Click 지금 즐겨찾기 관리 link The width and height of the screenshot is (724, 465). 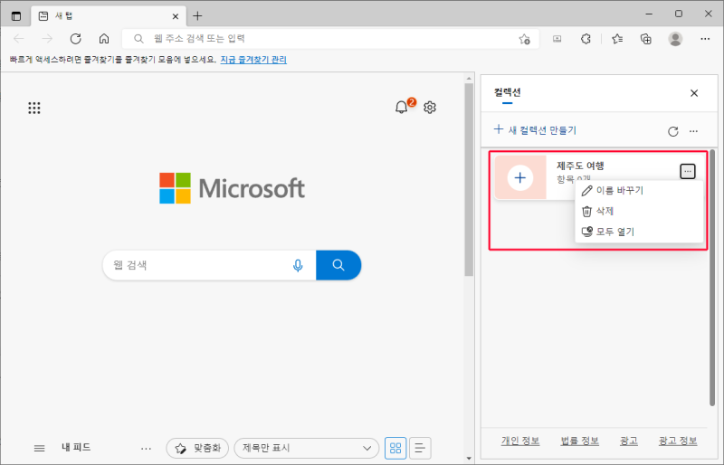click(x=253, y=60)
